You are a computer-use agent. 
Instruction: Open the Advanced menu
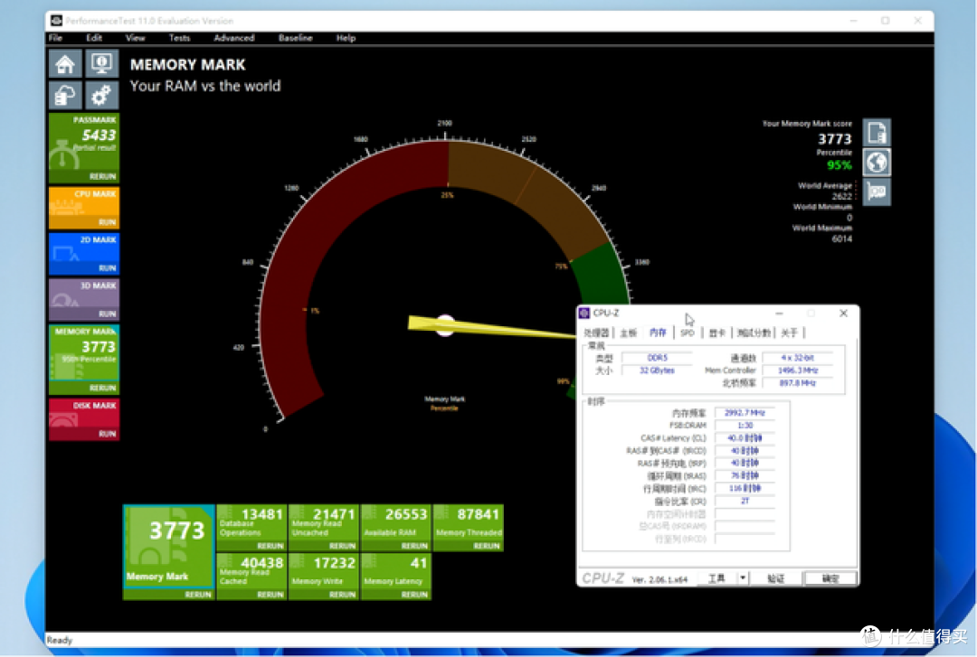(234, 38)
